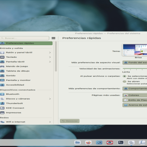Open the red eye app in the dock
The height and width of the screenshot is (147, 147).
[110, 143]
